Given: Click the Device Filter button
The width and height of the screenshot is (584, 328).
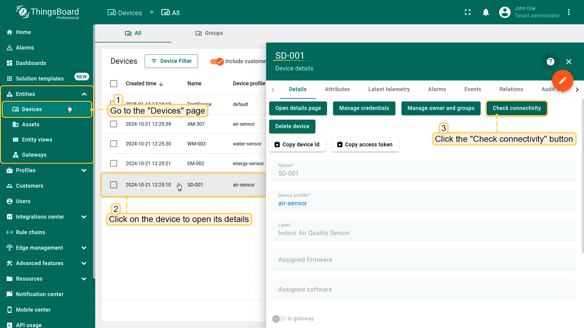Looking at the screenshot, I should [x=171, y=61].
